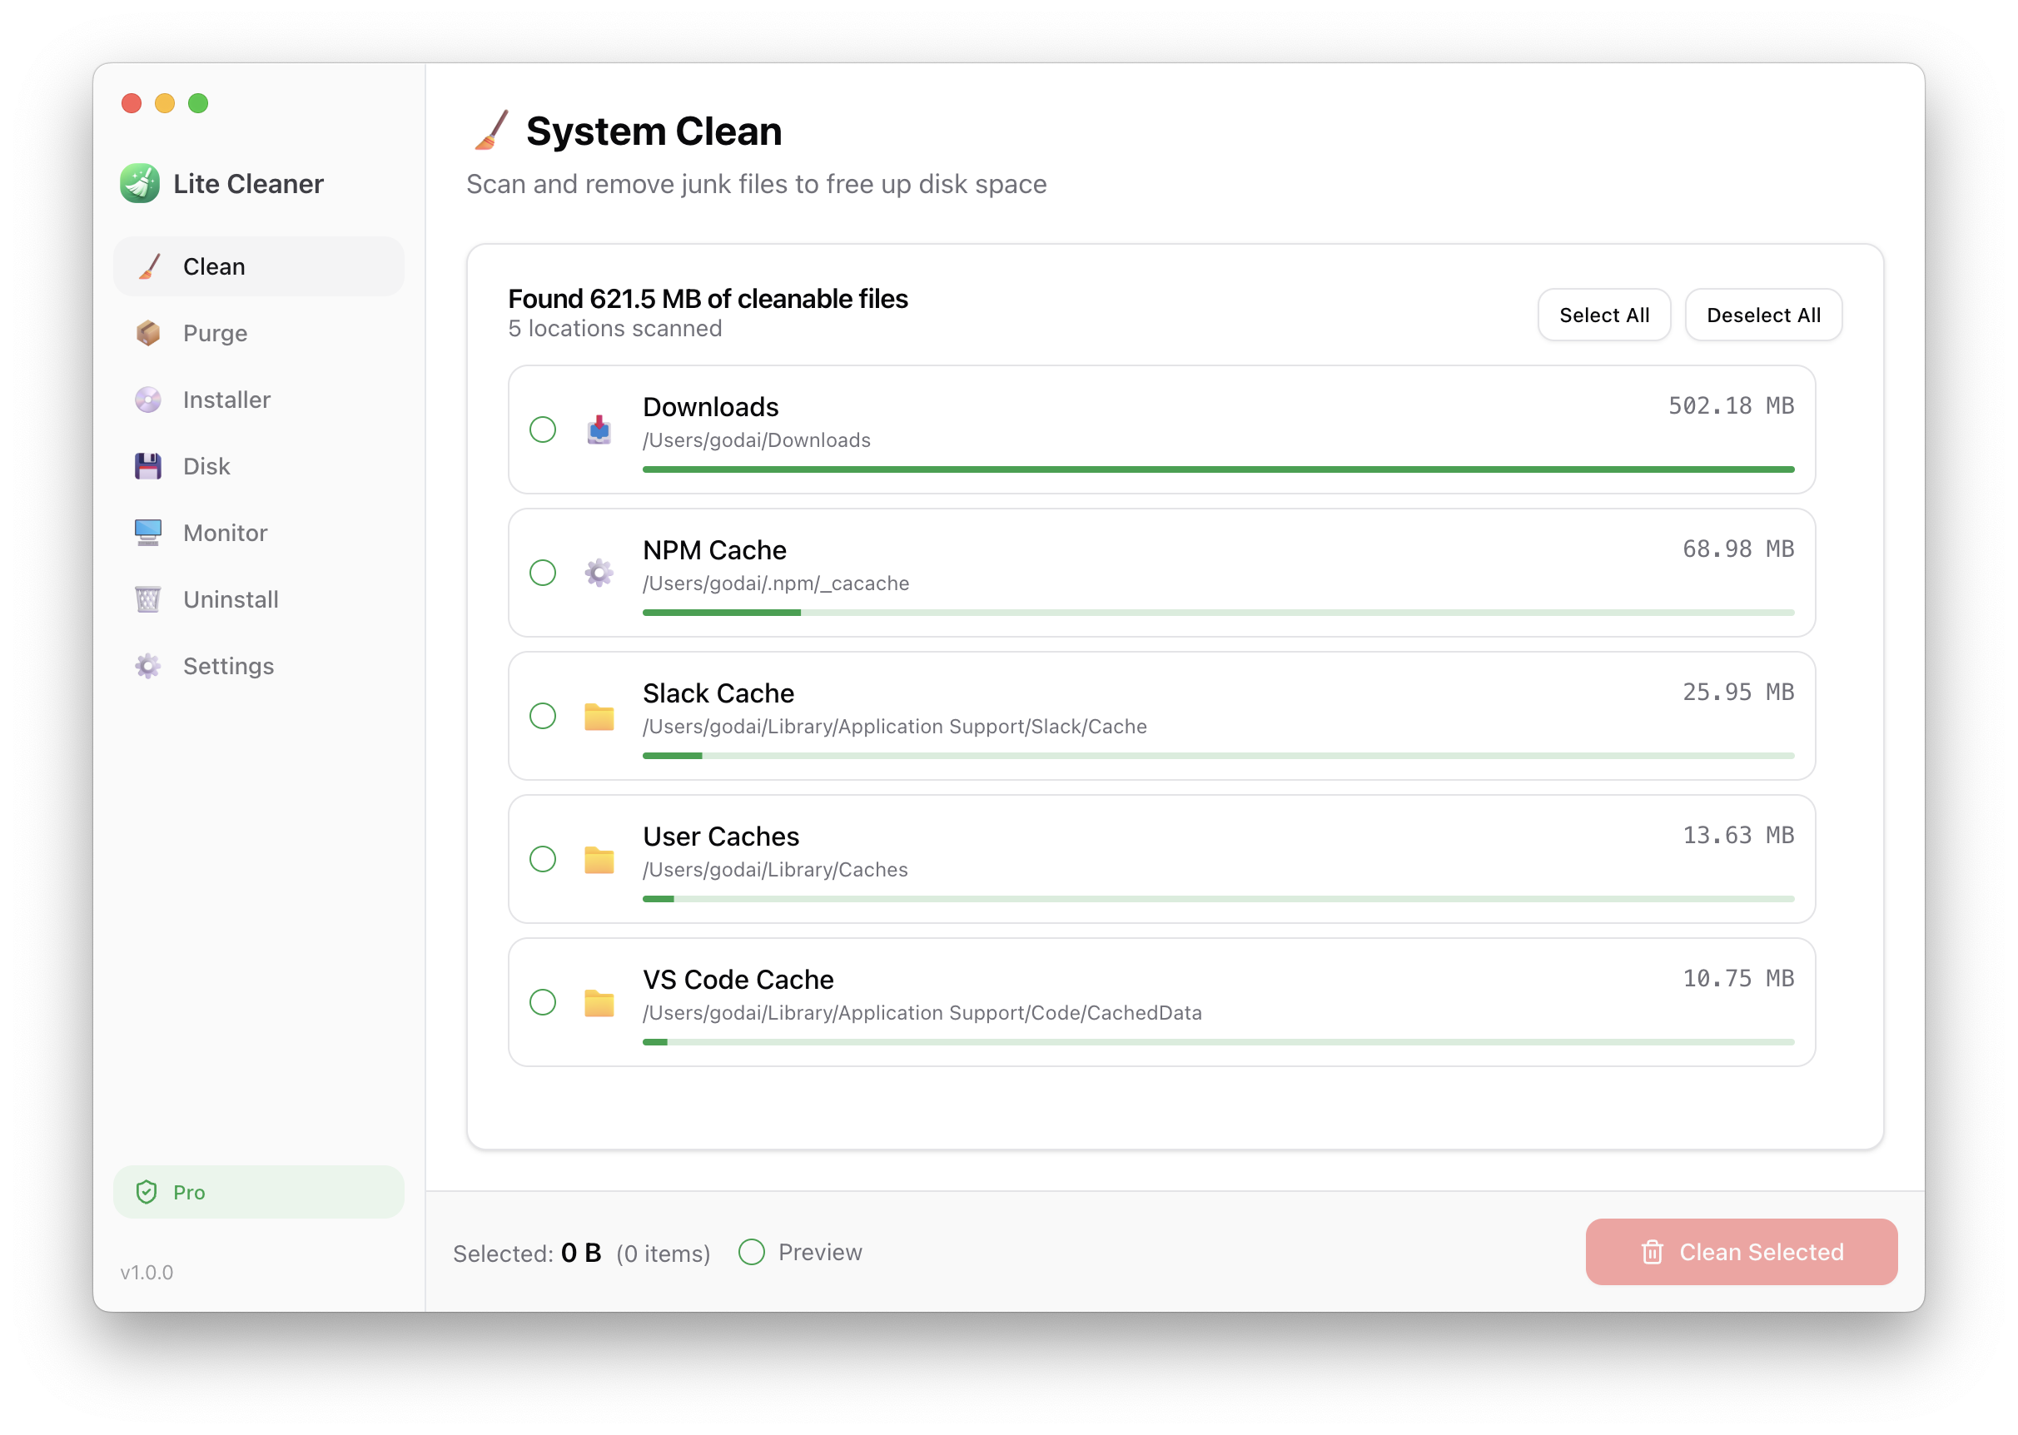Click the NPM Cache size progress bar
The image size is (2018, 1435).
1217,613
